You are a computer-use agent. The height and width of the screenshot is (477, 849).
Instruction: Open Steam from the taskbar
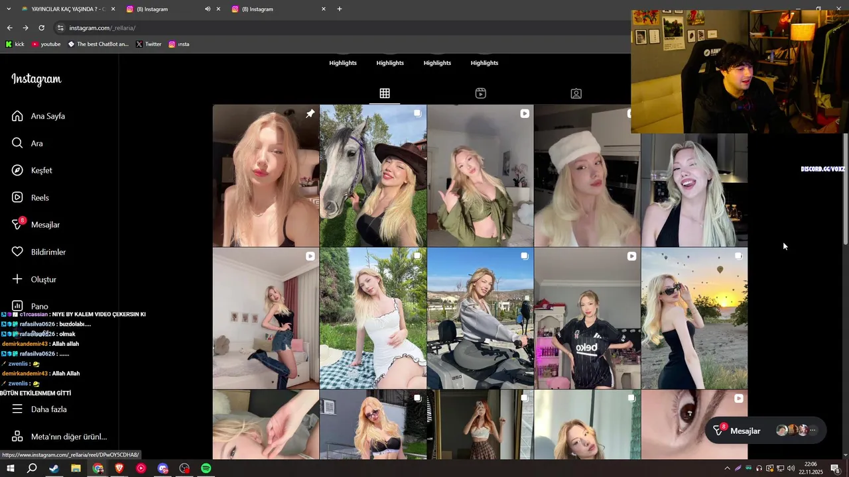(x=54, y=468)
